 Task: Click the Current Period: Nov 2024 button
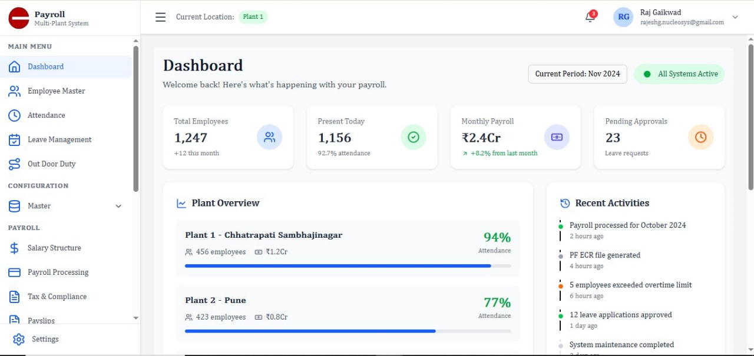(577, 74)
